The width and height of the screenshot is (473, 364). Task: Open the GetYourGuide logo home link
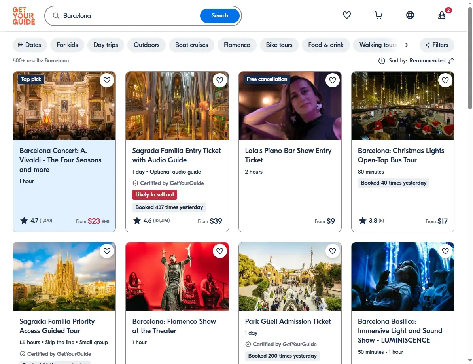click(23, 16)
